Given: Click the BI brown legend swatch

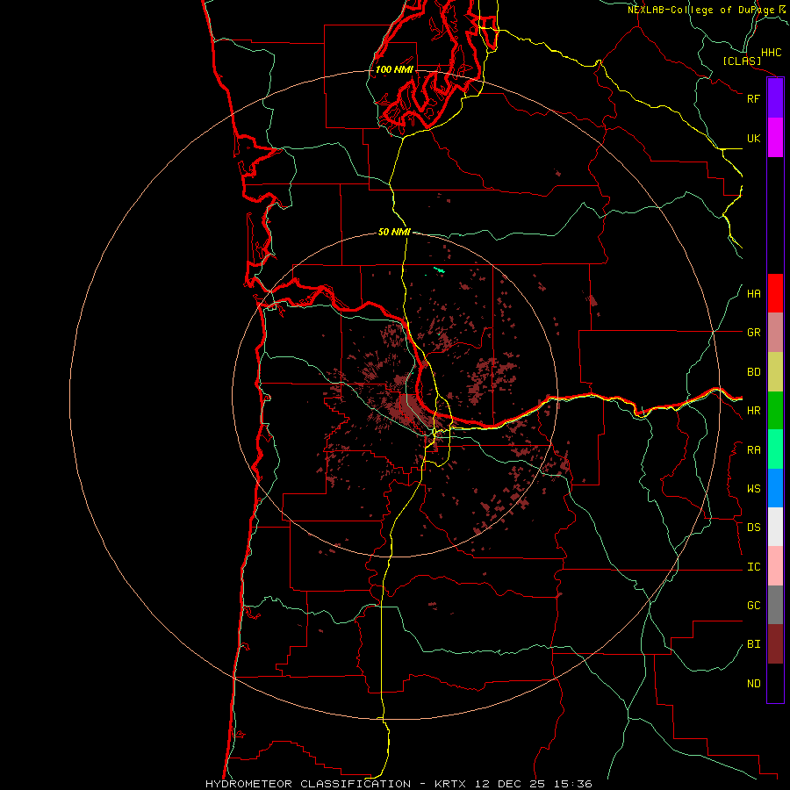Looking at the screenshot, I should [x=775, y=644].
